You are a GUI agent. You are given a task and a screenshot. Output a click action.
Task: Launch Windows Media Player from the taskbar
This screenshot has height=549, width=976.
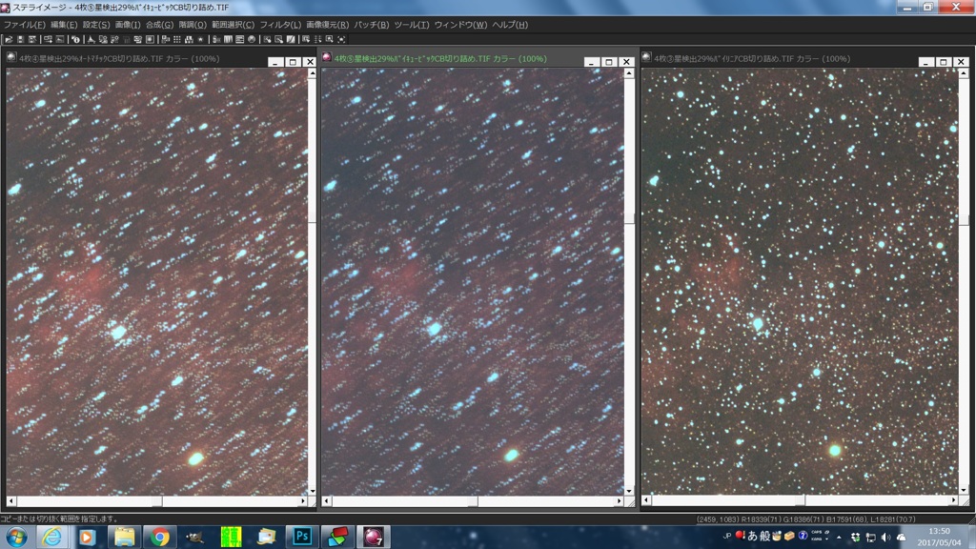(88, 537)
